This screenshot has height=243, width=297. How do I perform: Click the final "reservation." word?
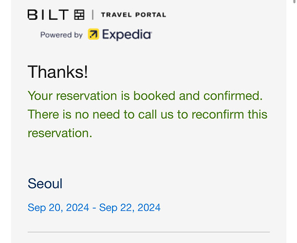point(60,133)
